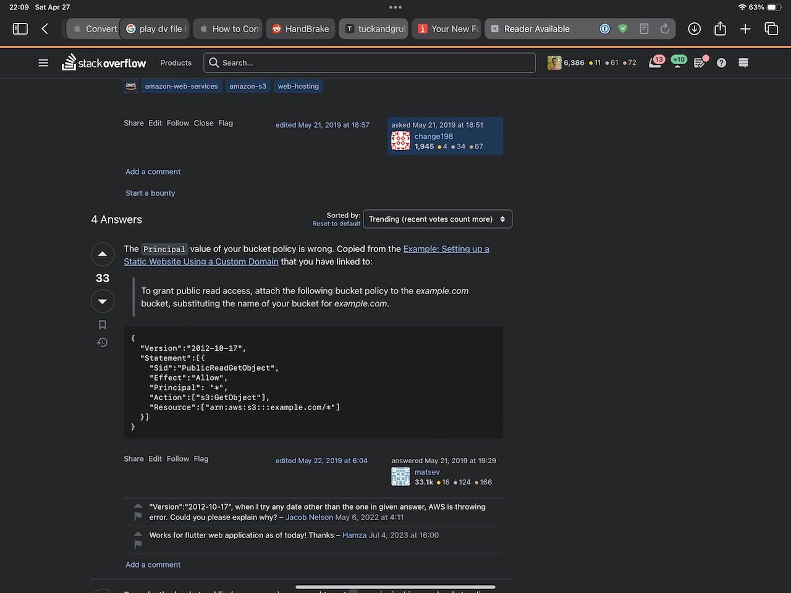This screenshot has height=593, width=791.
Task: Upvote Jacob Nelson's comment
Action: [x=138, y=505]
